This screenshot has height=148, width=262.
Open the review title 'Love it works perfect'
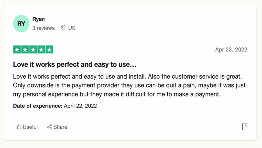pyautogui.click(x=74, y=64)
